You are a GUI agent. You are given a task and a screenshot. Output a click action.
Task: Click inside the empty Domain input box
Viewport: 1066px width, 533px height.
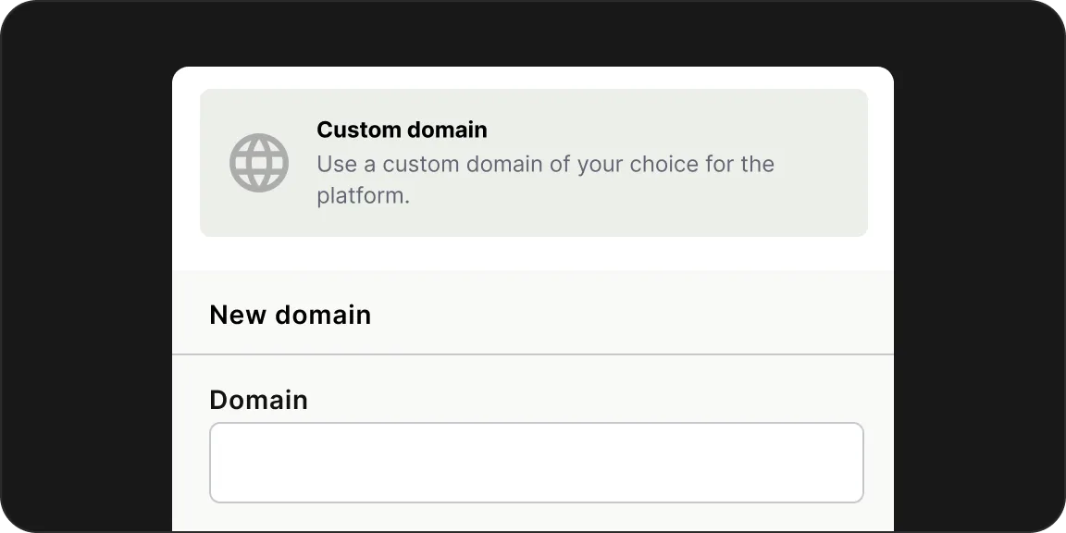click(536, 463)
